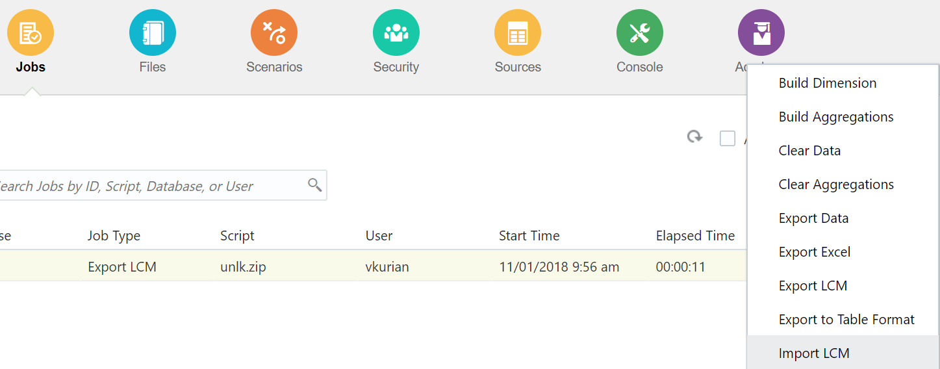The height and width of the screenshot is (369, 940).
Task: Select Build Dimension from the menu
Action: tap(828, 83)
